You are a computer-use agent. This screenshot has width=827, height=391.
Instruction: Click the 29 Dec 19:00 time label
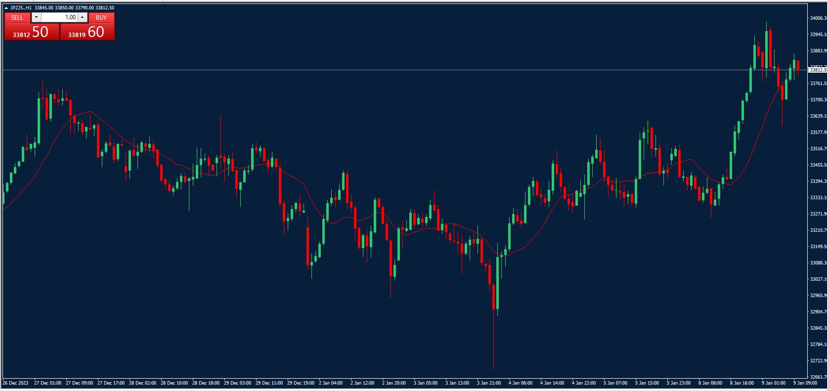(x=302, y=383)
